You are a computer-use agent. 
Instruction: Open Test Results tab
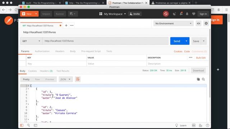coord(63,71)
